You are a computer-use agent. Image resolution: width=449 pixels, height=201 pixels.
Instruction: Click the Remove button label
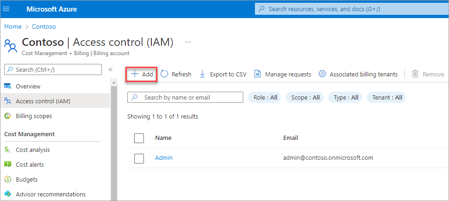[x=434, y=74]
